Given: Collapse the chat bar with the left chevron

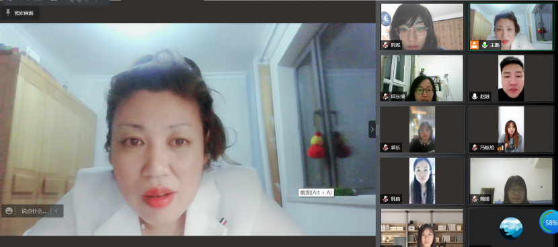Looking at the screenshot, I should click(56, 211).
